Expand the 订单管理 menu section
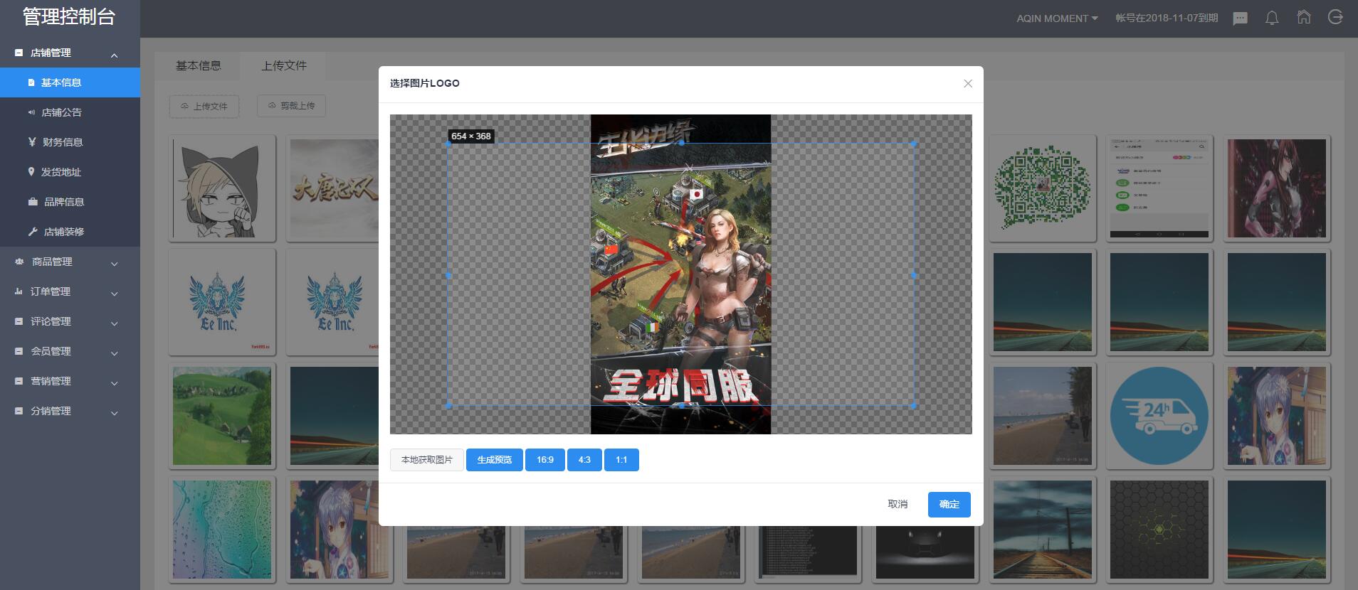1358x590 pixels. (x=70, y=291)
